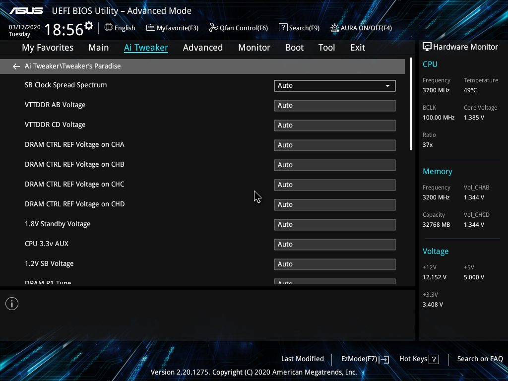
Task: Click the ASUS logo
Action: (x=26, y=11)
